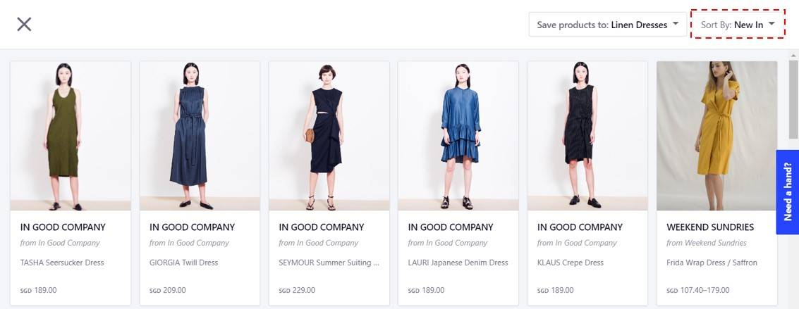Open the Save products to dropdown

point(607,25)
